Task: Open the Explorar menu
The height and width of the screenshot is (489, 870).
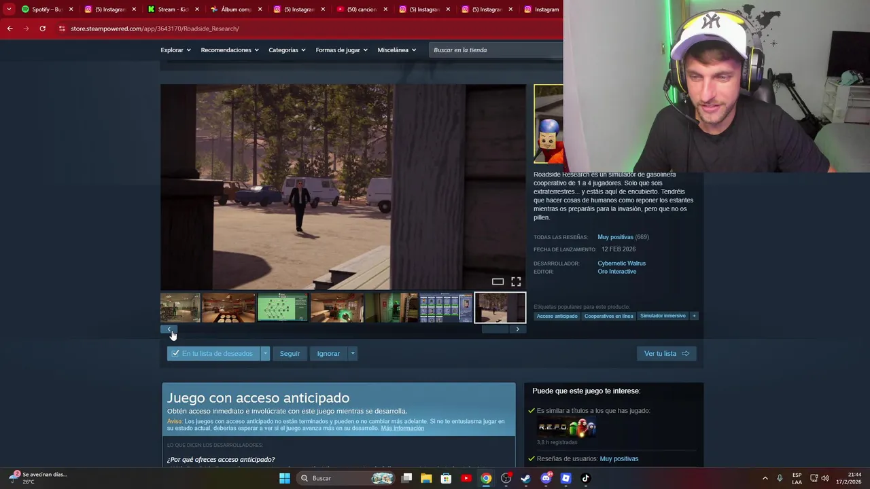Action: click(x=175, y=50)
